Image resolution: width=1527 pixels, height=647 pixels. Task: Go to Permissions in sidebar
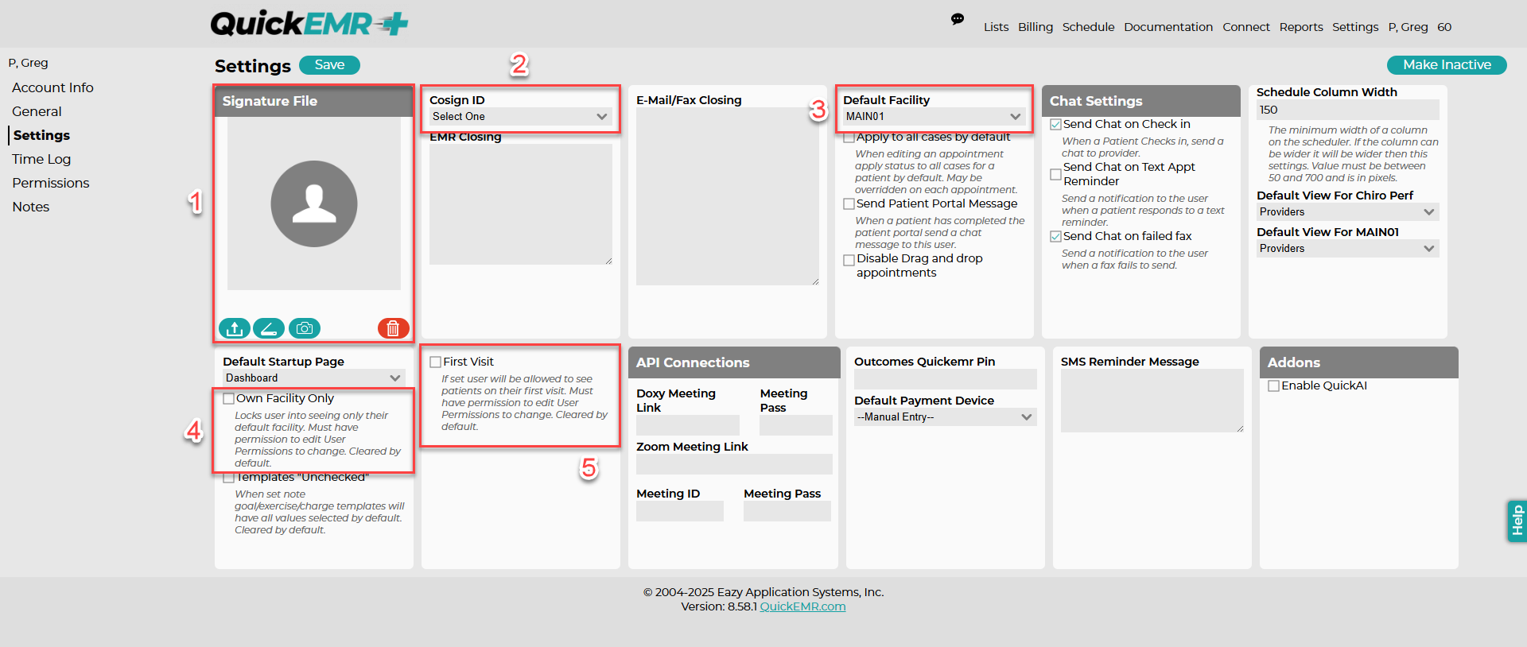50,183
